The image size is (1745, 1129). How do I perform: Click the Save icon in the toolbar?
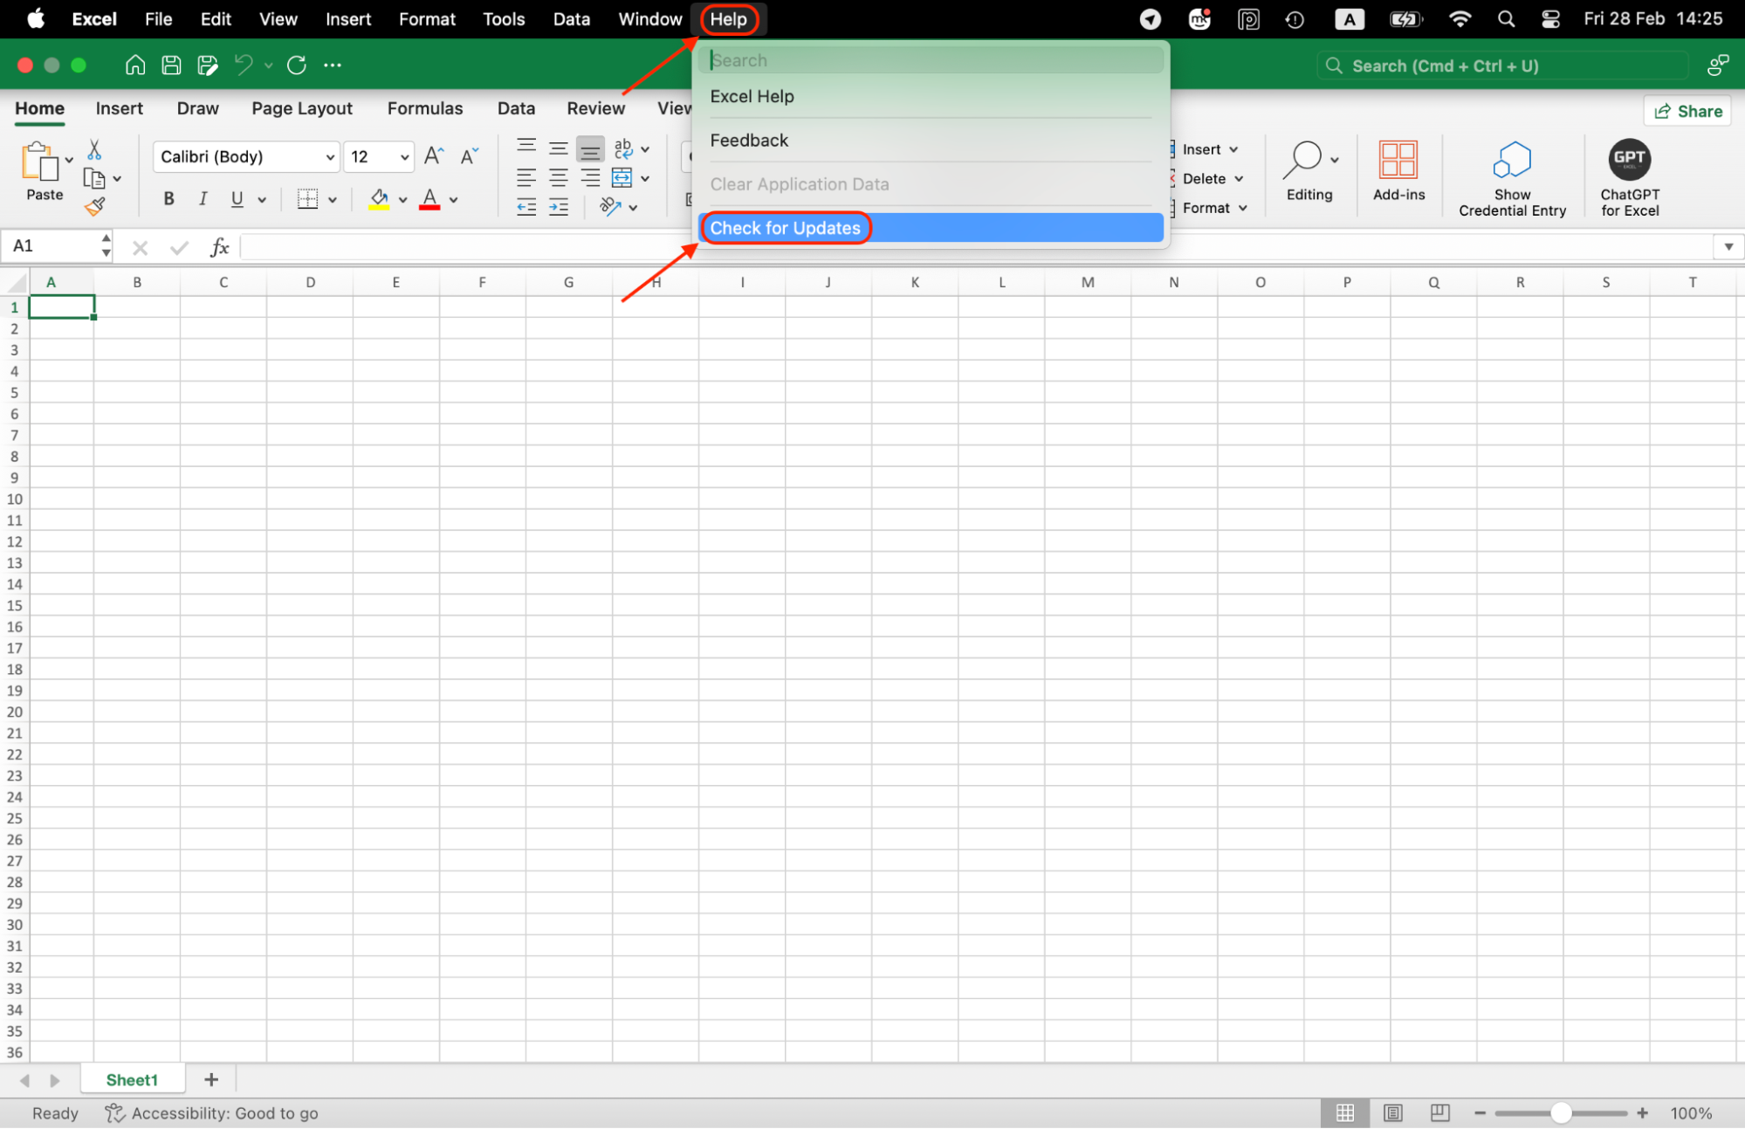pyautogui.click(x=171, y=65)
